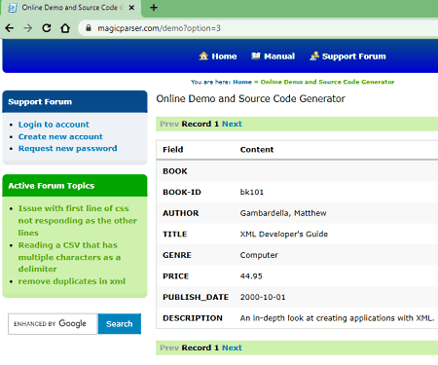Open the css first line forum topic
The width and height of the screenshot is (438, 365).
point(78,221)
